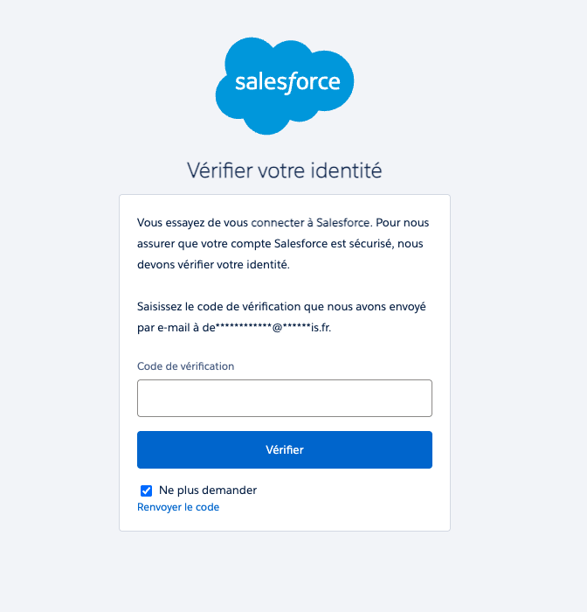Click the line starting 'Saisissez le code de vérification'
The height and width of the screenshot is (612, 587).
[282, 308]
